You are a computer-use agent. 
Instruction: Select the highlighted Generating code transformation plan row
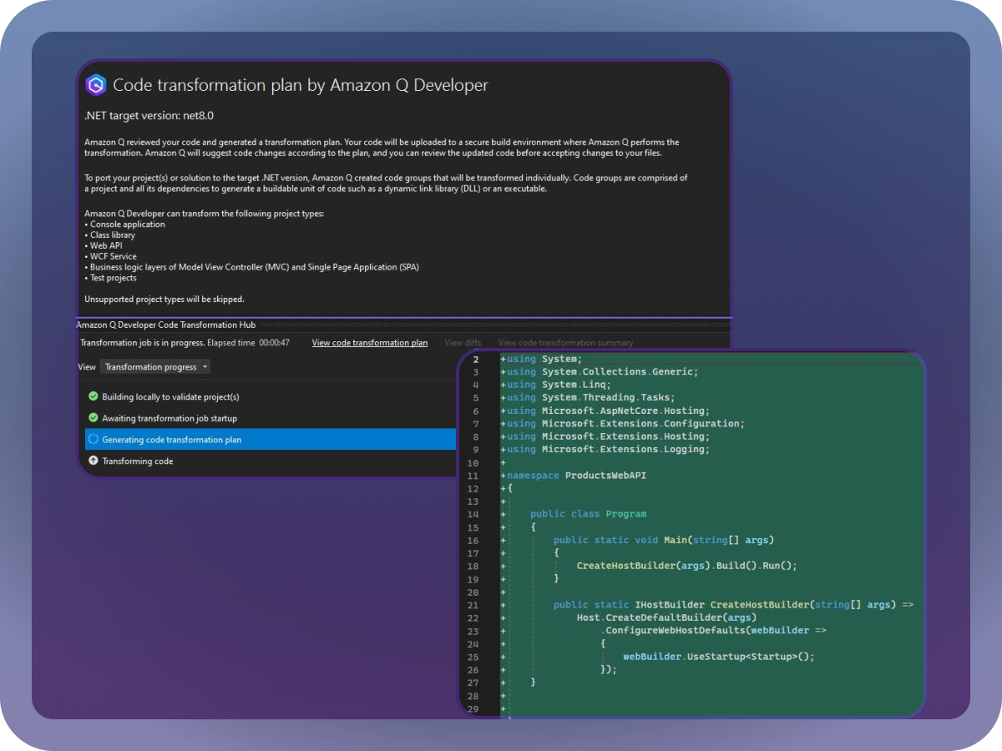(200, 439)
